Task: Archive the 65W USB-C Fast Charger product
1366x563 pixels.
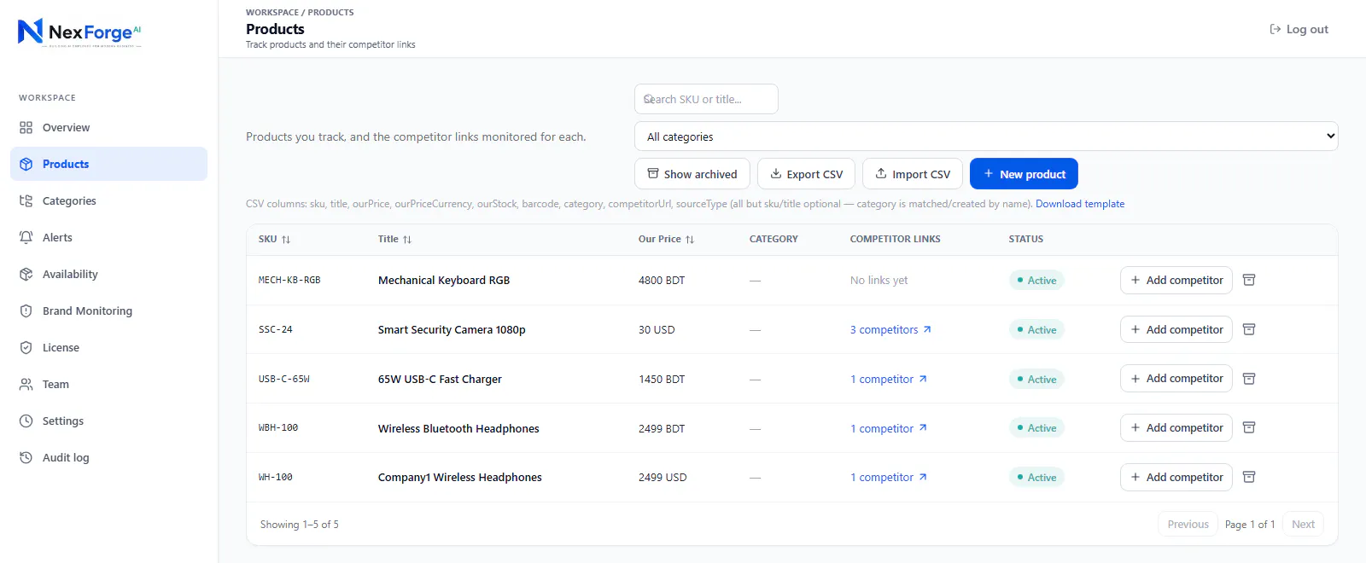Action: (1249, 379)
